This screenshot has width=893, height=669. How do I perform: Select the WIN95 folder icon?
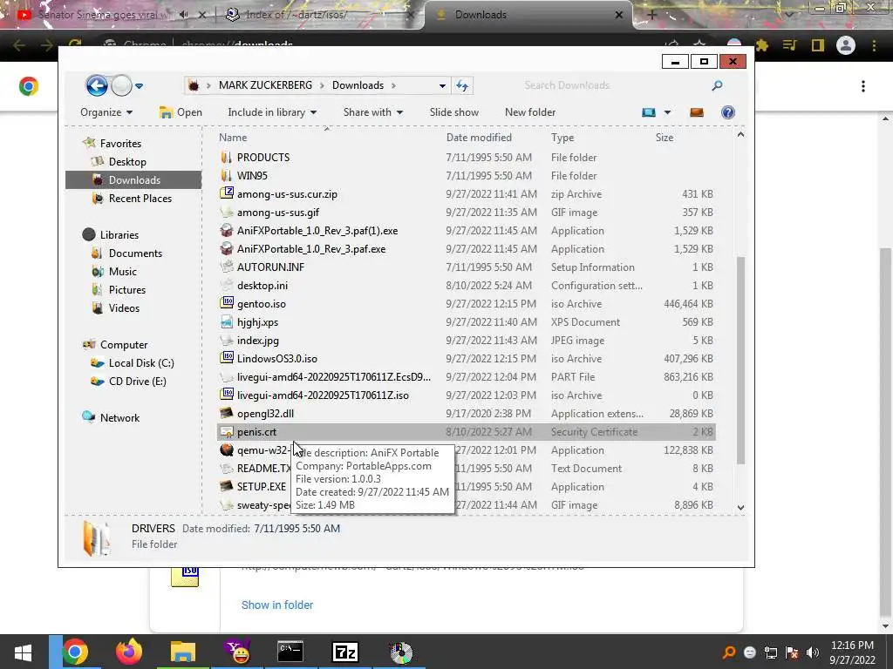(227, 176)
